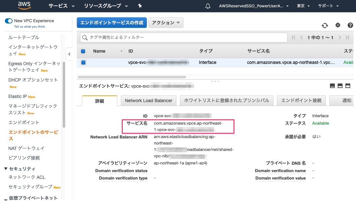Image resolution: width=356 pixels, height=202 pixels.
Task: Click the sidebar vertical scrollbar
Action: point(64,95)
